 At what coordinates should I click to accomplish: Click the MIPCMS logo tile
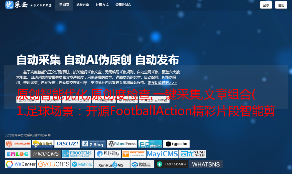pyautogui.click(x=46, y=154)
